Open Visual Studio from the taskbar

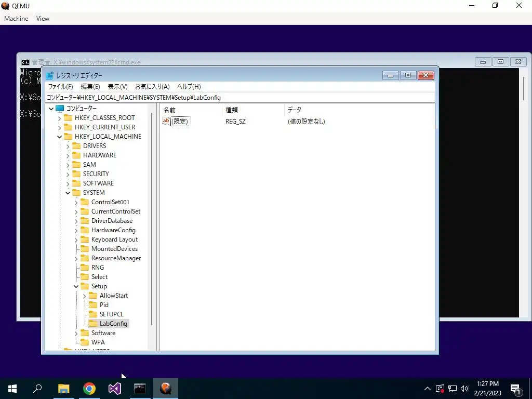(x=115, y=389)
